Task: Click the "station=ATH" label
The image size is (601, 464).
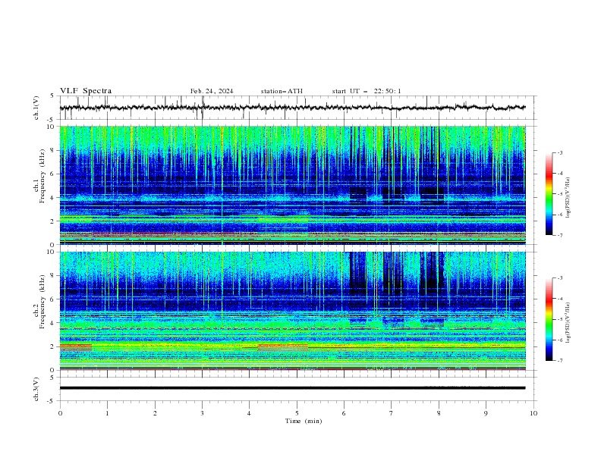Action: (282, 91)
